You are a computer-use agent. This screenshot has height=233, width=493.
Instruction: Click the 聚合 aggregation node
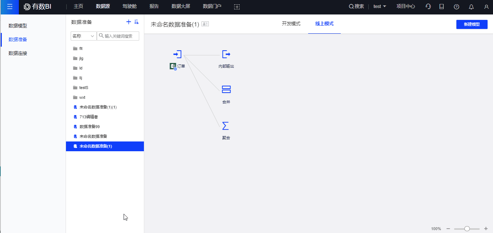226,126
